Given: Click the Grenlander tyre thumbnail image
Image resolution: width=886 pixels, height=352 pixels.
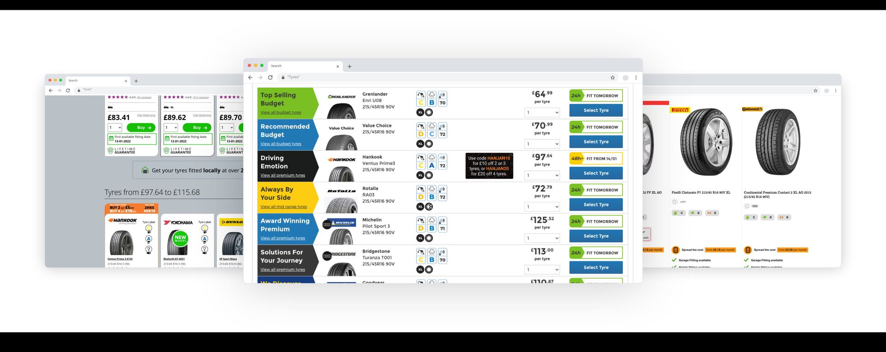Looking at the screenshot, I should [341, 111].
